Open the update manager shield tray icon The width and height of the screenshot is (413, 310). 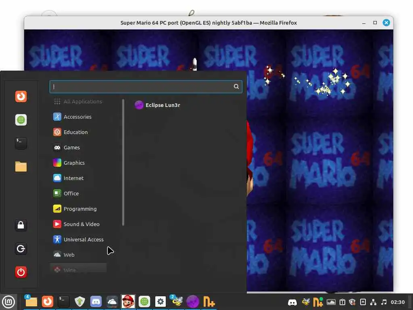(x=352, y=302)
